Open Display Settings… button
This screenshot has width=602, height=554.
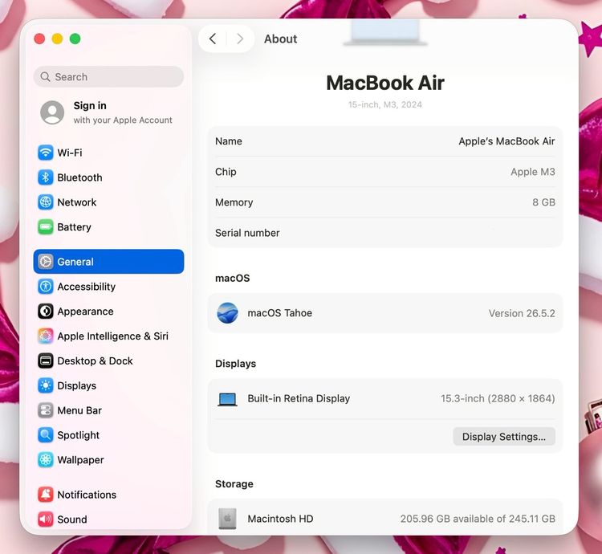pyautogui.click(x=504, y=437)
